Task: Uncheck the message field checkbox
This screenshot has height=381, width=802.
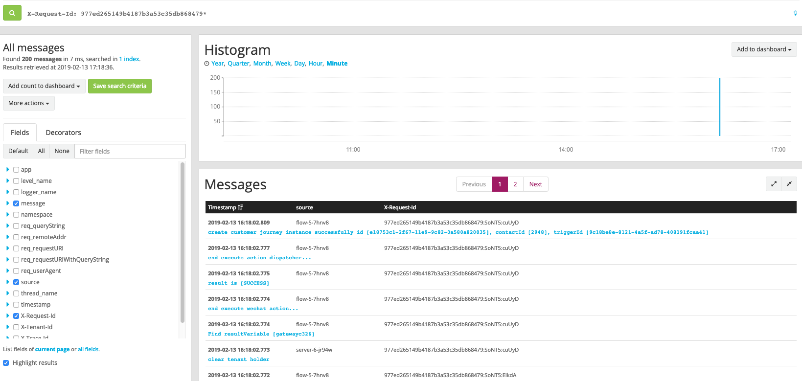Action: pyautogui.click(x=16, y=203)
